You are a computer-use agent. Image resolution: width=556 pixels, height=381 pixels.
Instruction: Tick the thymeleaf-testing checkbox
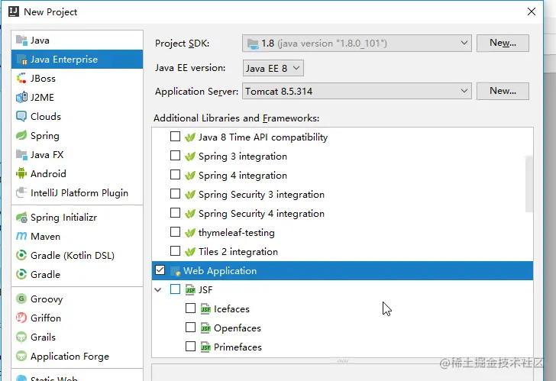pyautogui.click(x=176, y=233)
